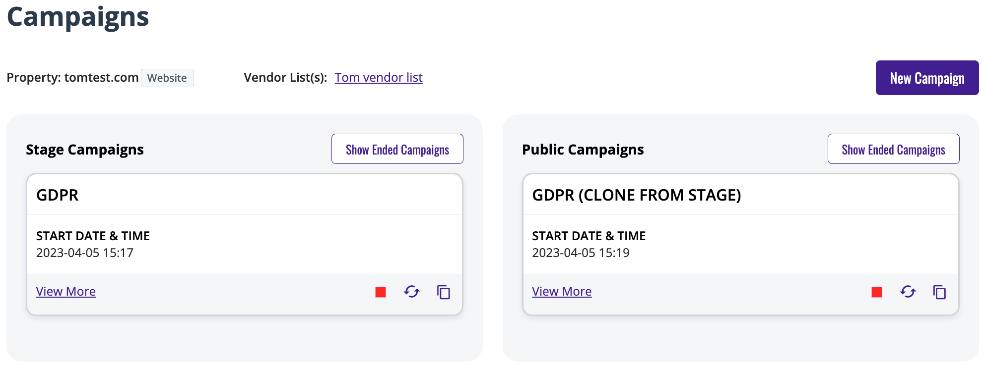Click the Public Campaigns section heading
The width and height of the screenshot is (984, 365).
click(583, 150)
